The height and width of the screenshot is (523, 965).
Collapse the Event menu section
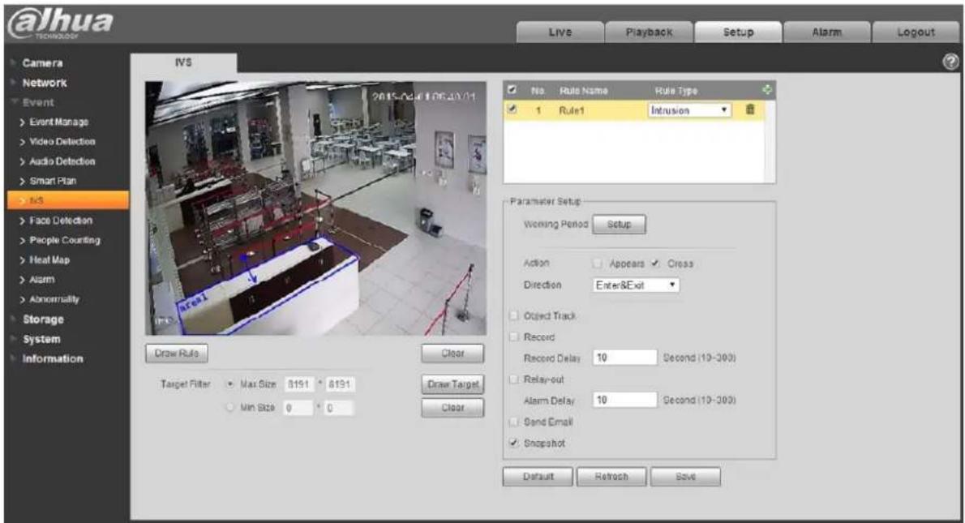38,102
